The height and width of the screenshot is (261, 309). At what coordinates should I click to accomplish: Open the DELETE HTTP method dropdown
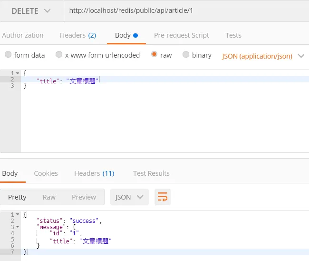point(31,11)
